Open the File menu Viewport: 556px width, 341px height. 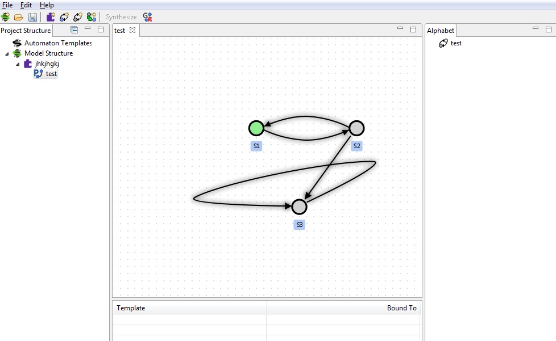tap(7, 5)
